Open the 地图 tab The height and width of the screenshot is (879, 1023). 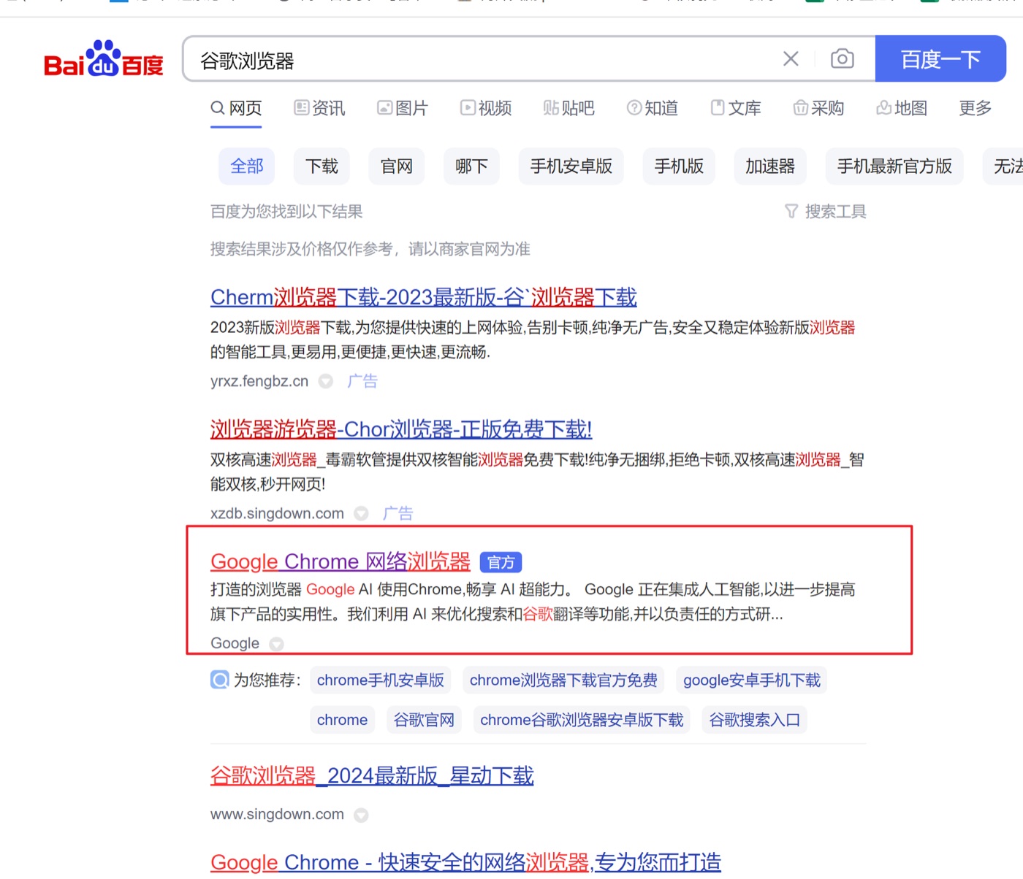(902, 109)
